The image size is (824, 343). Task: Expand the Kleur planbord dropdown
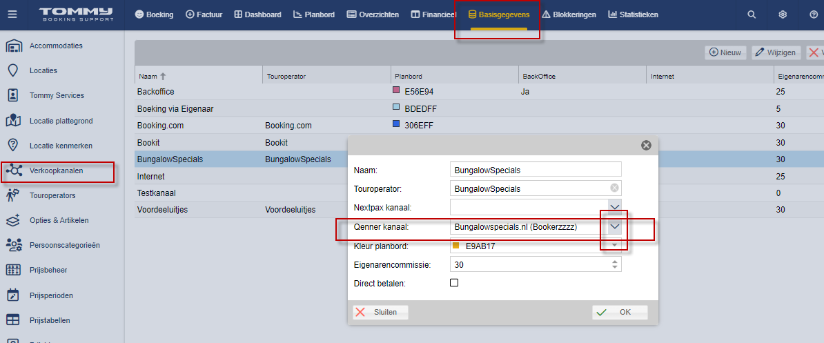[615, 245]
